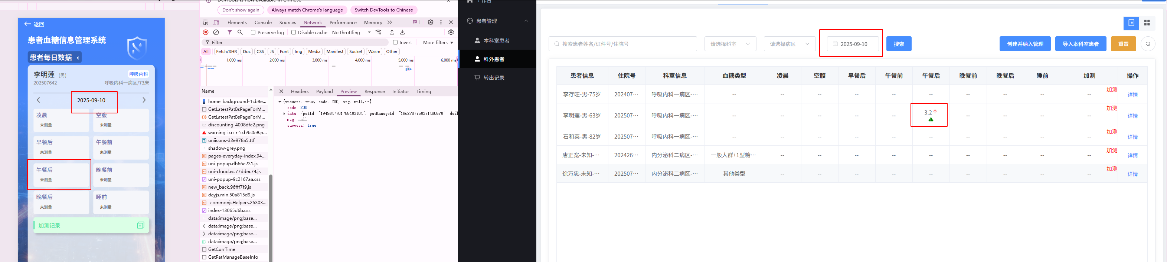Open 详情 for 李明莲-男-63岁
Screen dimensions: 1167x262
[x=1132, y=116]
